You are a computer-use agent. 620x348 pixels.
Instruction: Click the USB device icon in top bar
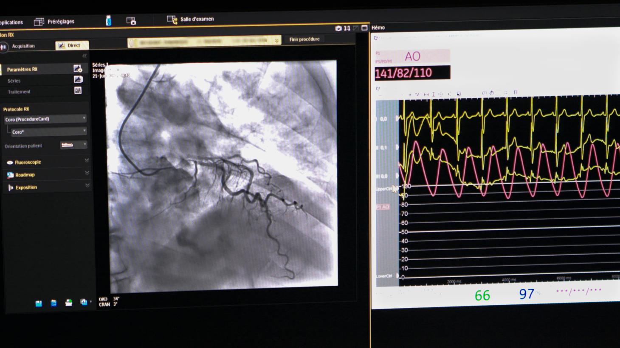coord(108,21)
